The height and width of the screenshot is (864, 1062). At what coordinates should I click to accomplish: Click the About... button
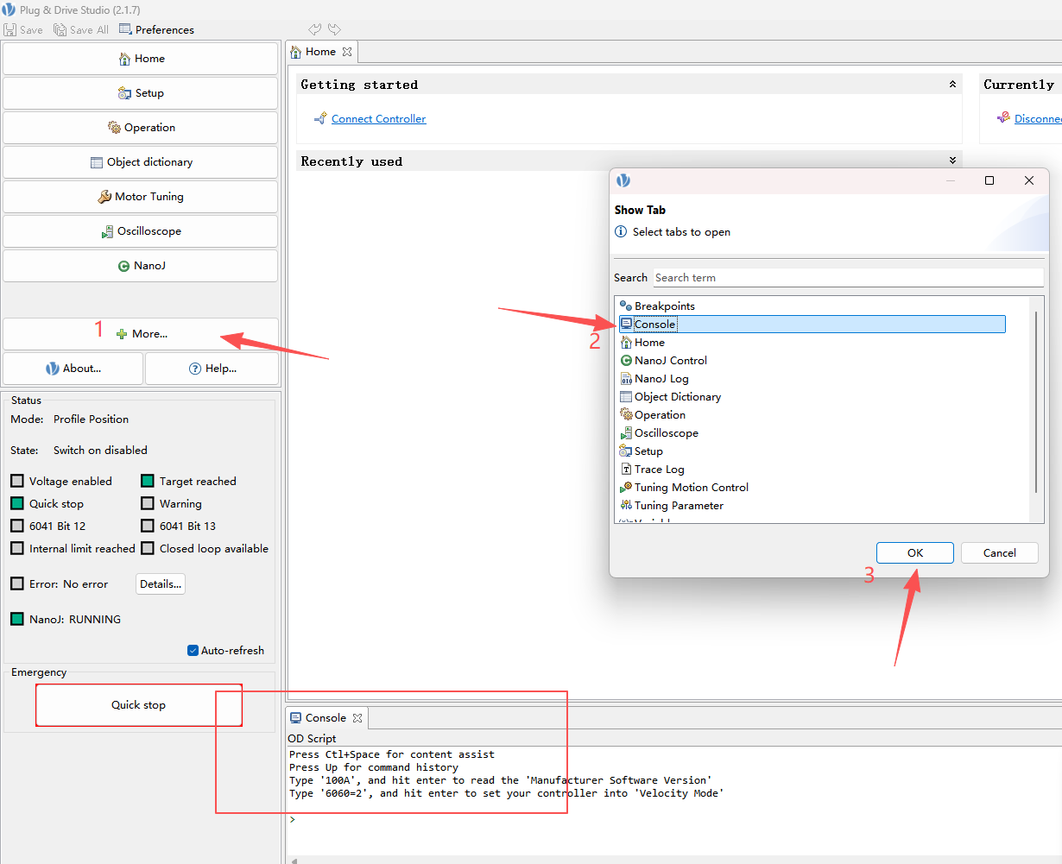(x=73, y=369)
